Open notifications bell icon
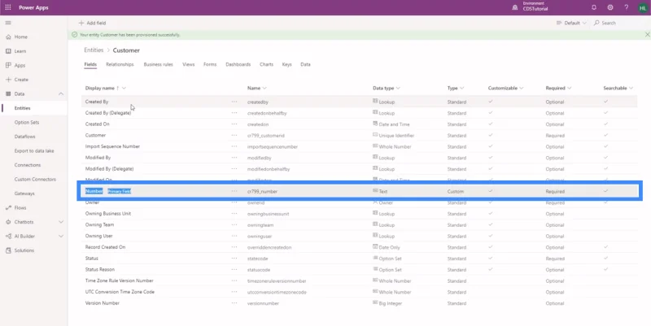This screenshot has width=651, height=326. point(594,7)
